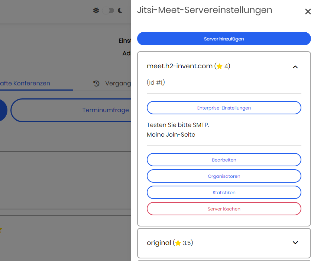Open the Organisatoren list

[x=224, y=176]
